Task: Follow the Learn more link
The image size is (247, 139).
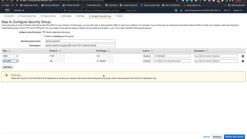Action: (115, 28)
